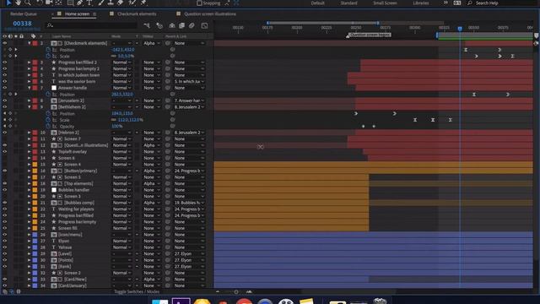Select the Pan Behind anchor point tool

58,3
